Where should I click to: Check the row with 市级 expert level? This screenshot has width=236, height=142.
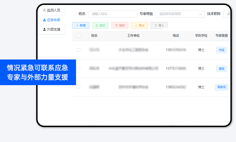78,50
